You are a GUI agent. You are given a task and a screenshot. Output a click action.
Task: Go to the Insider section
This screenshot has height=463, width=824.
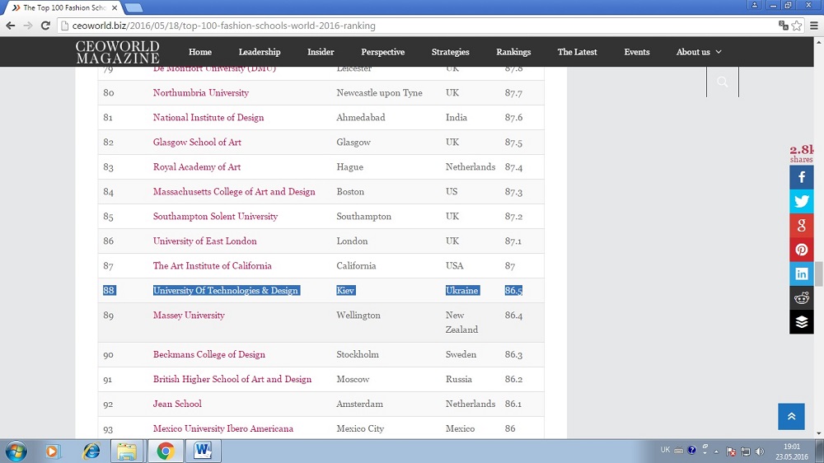(x=321, y=52)
